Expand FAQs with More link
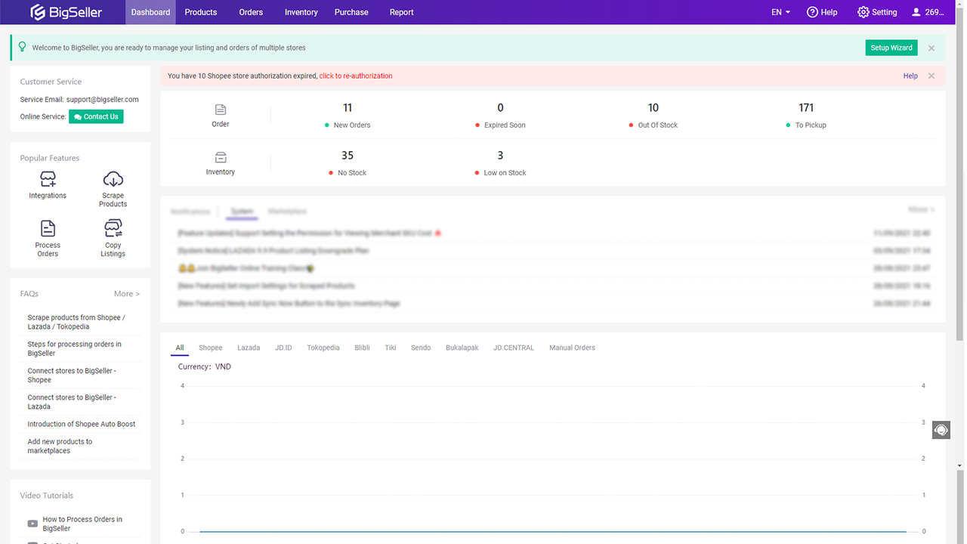Viewport: 967px width, 544px height. point(127,294)
